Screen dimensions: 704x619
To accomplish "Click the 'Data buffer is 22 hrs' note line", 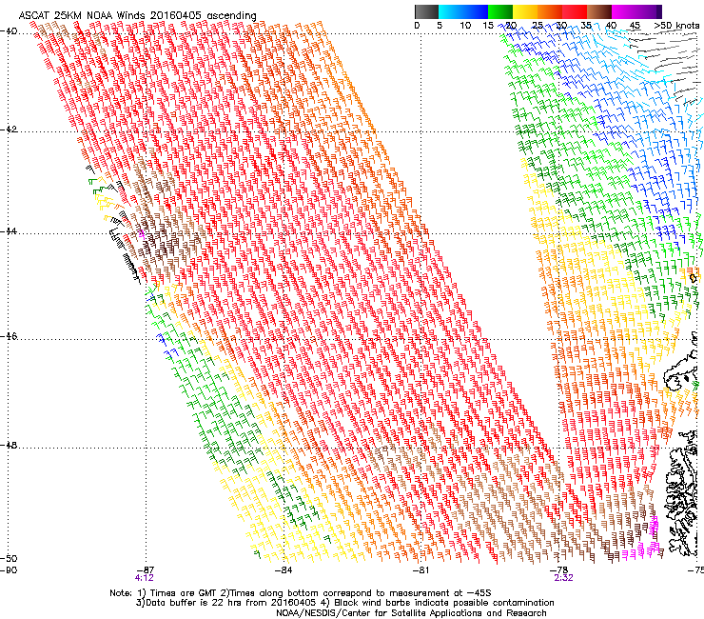I will tap(344, 603).
